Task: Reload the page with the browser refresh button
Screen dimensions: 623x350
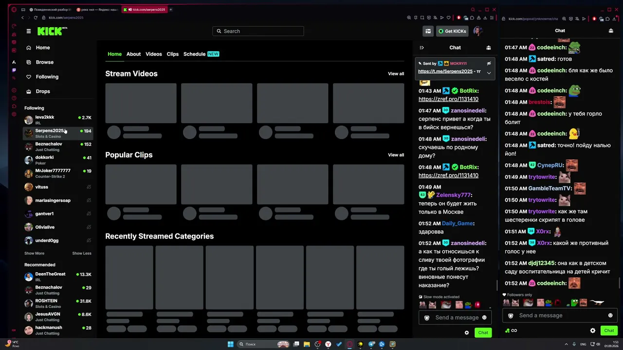Action: coord(36,17)
